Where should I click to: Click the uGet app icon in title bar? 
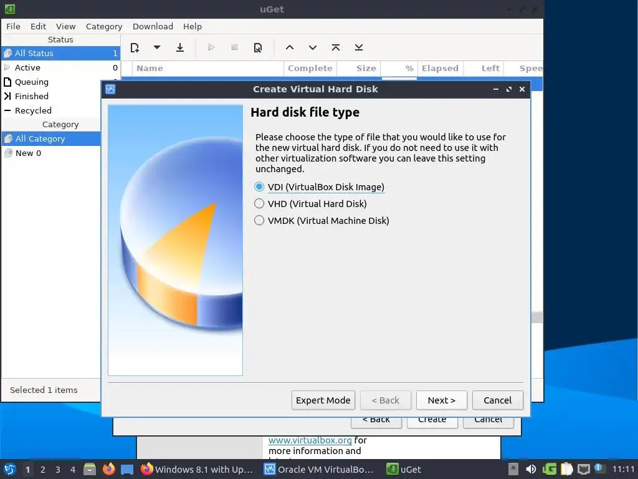click(x=10, y=9)
